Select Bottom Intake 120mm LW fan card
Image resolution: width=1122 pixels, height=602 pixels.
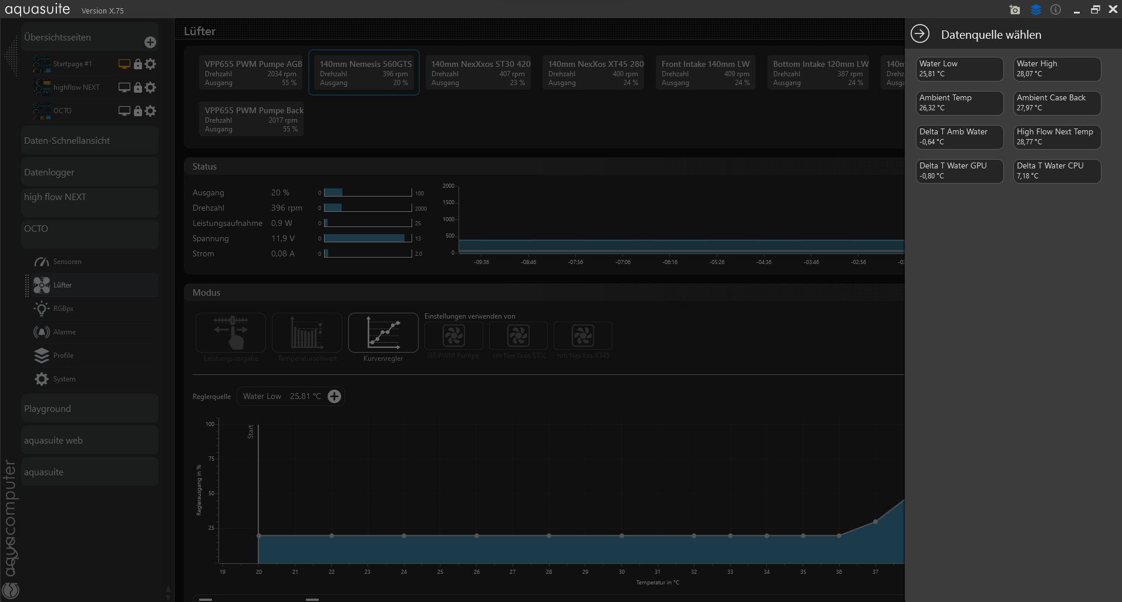point(818,73)
